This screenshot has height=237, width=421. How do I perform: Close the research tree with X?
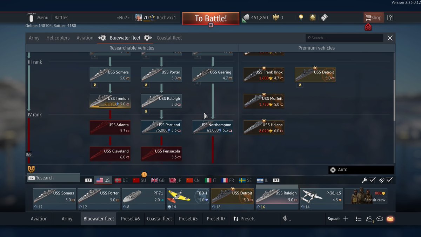[390, 38]
